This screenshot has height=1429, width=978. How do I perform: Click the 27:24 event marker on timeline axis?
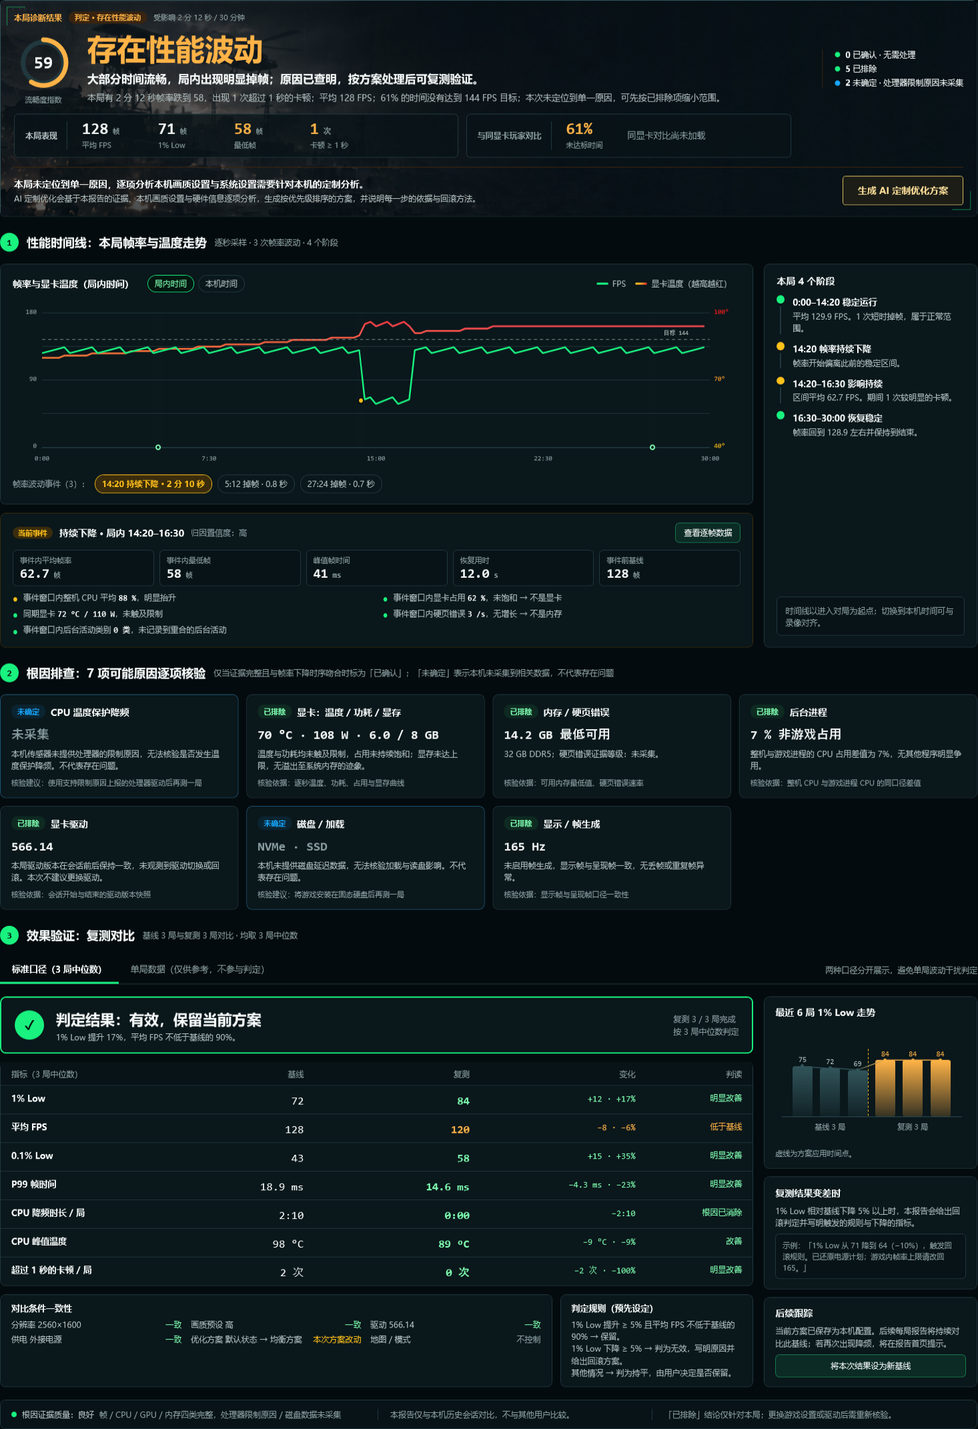point(652,447)
